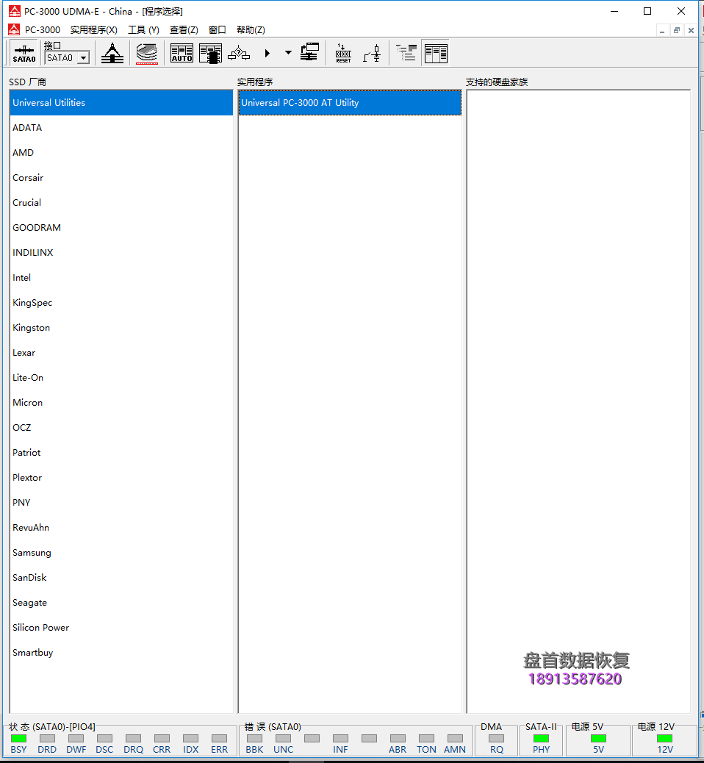This screenshot has width=704, height=763.
Task: Click the RESET toolbar icon
Action: 343,53
